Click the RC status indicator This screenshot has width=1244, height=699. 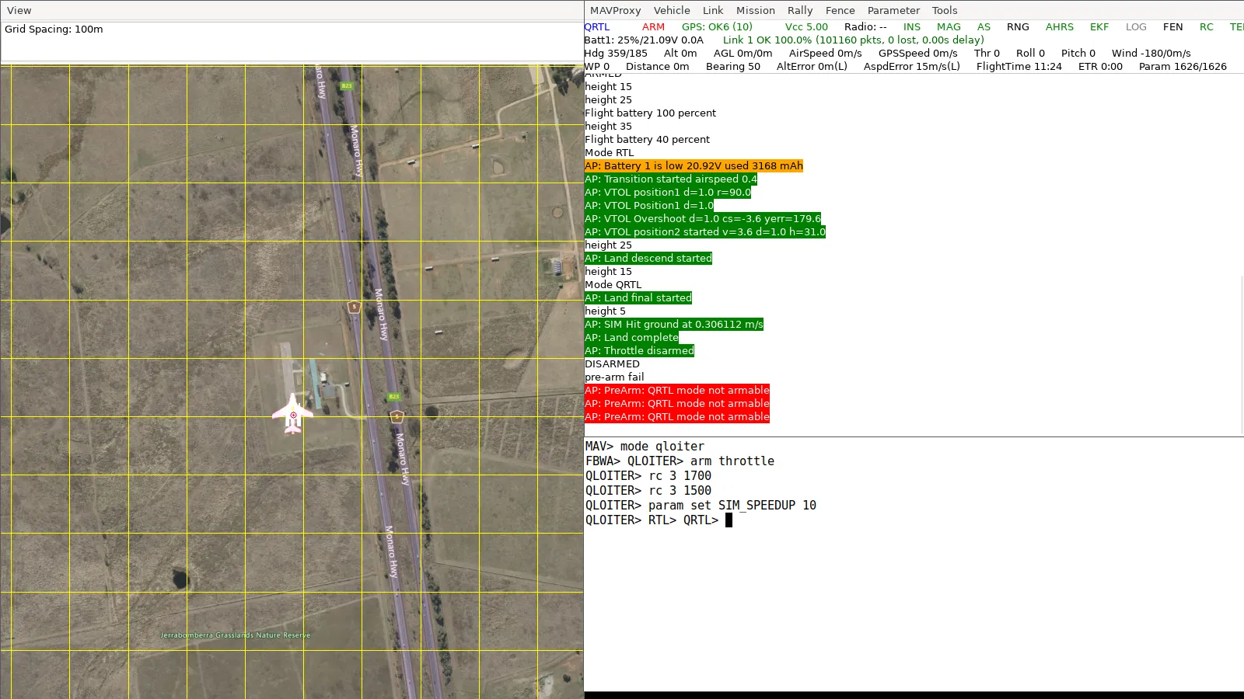(x=1207, y=26)
